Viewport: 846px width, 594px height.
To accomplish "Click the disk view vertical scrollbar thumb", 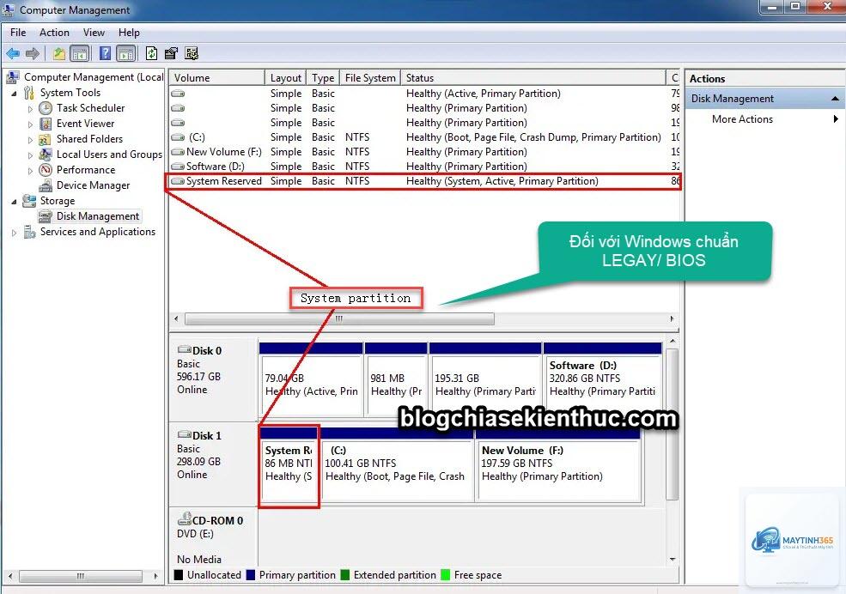I will click(672, 424).
